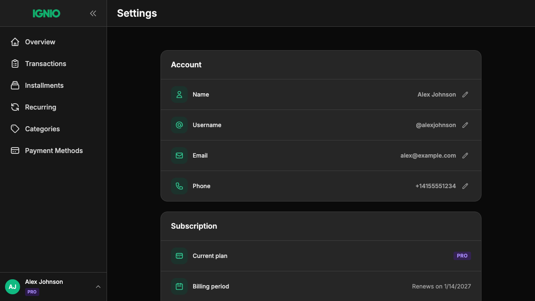Click the Renews on 1/14/2027 text
The image size is (535, 301).
pos(441,286)
